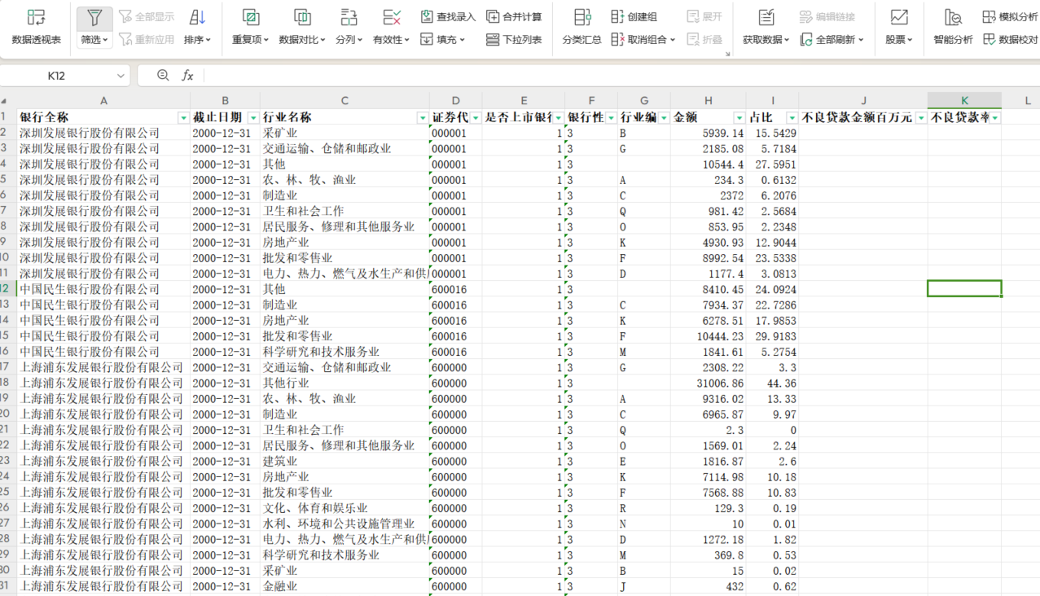Expand the 获取数据 dropdown
Screen dimensions: 1040x596
[787, 39]
